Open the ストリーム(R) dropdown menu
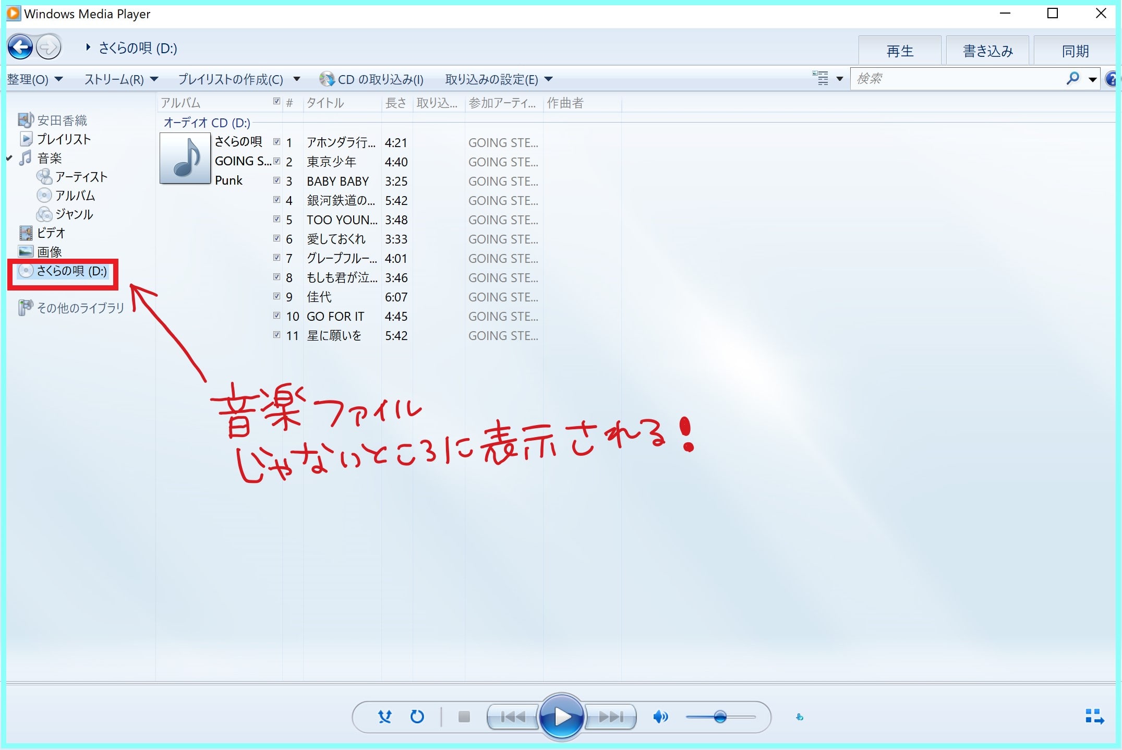Screen dimensions: 1122x750 click(x=121, y=79)
